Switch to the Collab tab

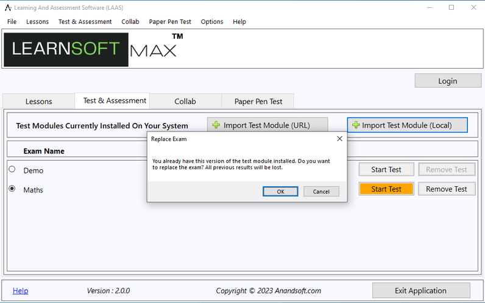(185, 102)
